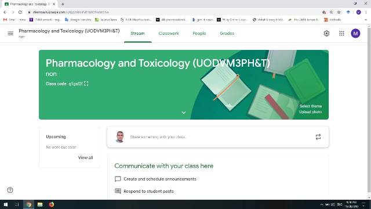371x209 pixels.
Task: Open the help question mark icon
Action: pos(10,190)
